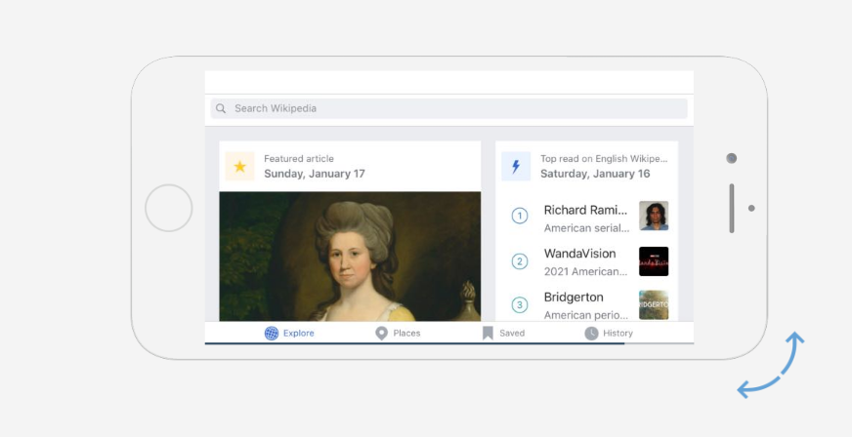Viewport: 852px width, 437px height.
Task: Click the 'American serial...' description text
Action: (586, 228)
